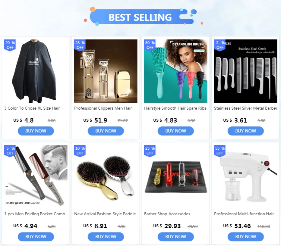
Task: Open the black hair cape product image
Action: click(x=36, y=71)
